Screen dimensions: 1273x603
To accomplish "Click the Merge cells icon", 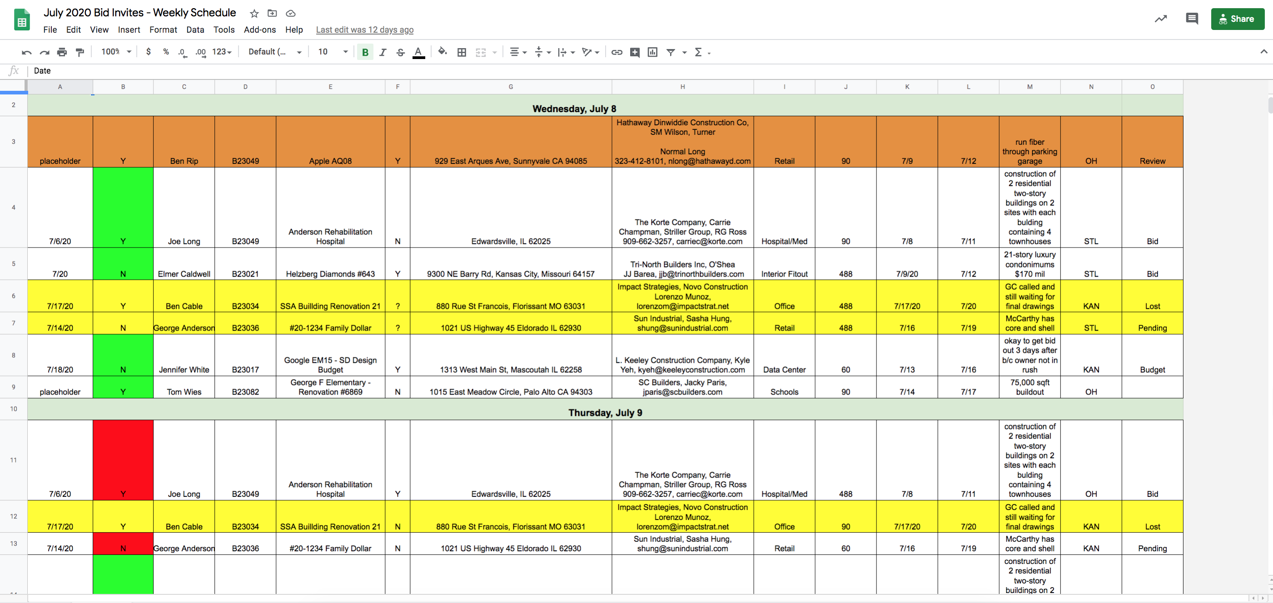I will [480, 52].
